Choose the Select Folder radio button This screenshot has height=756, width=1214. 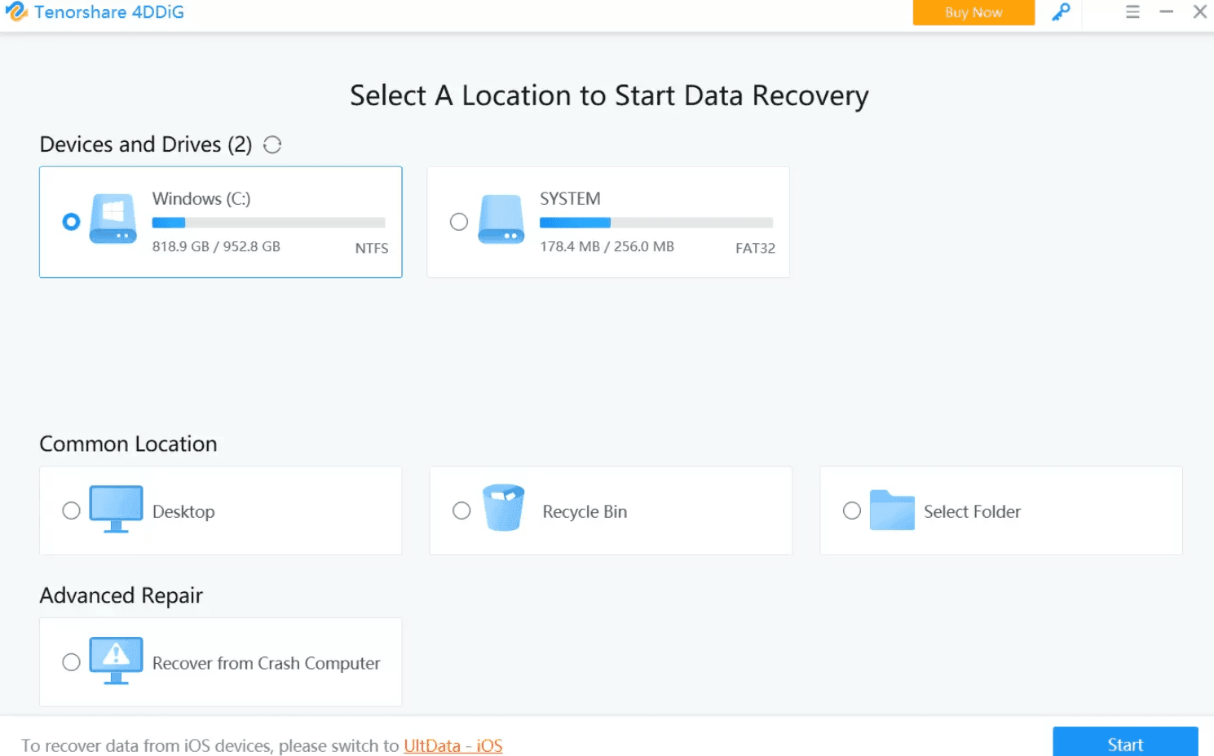tap(852, 511)
